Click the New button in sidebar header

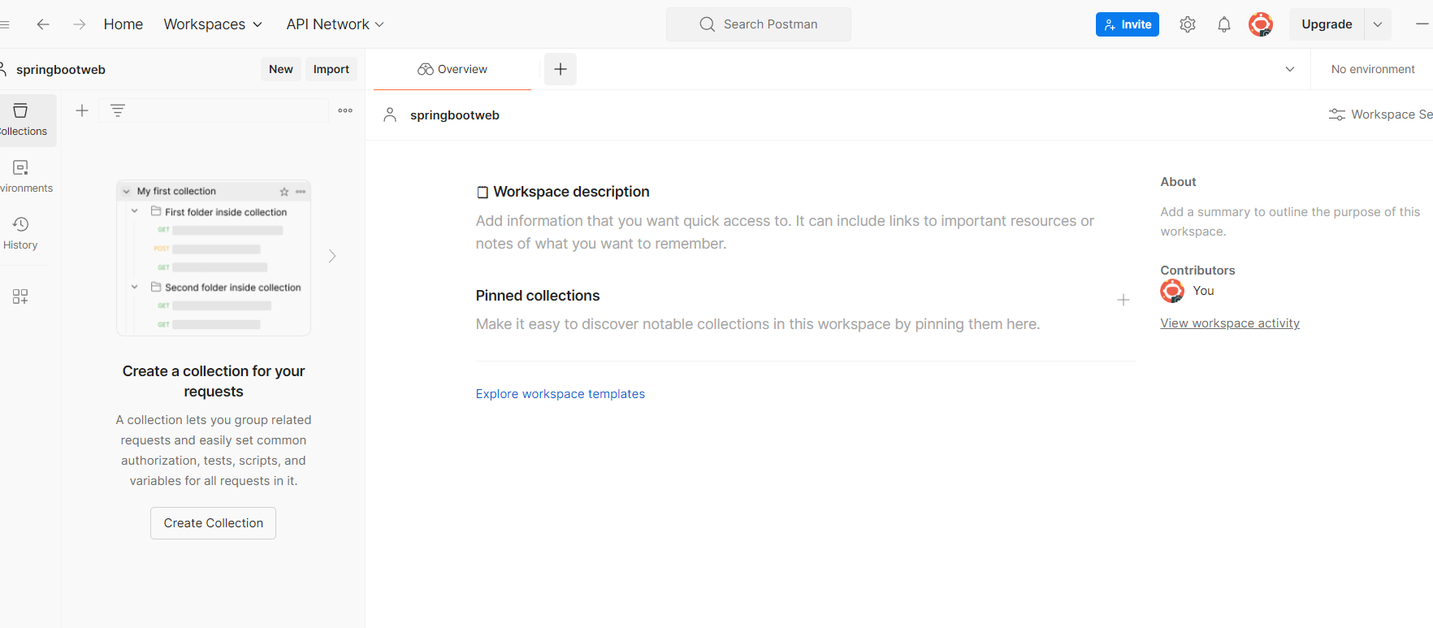coord(281,69)
